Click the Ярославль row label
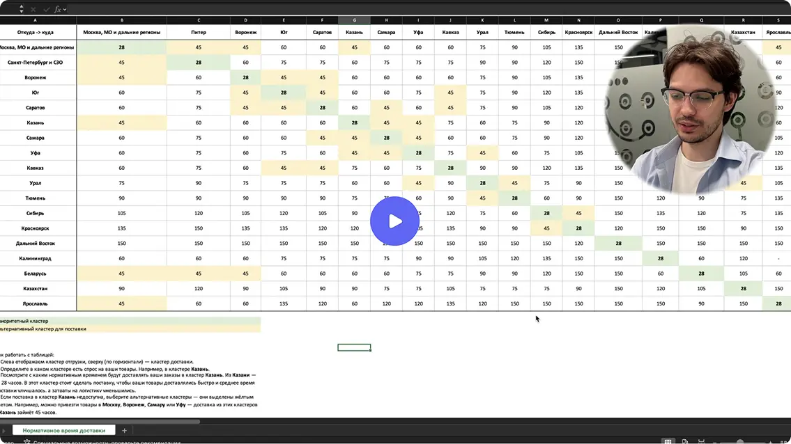This screenshot has width=791, height=444. [35, 304]
